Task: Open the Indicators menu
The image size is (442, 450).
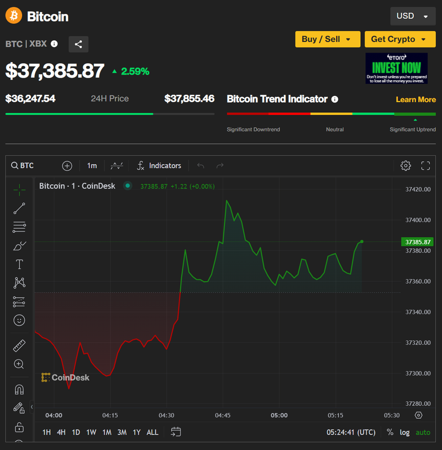Action: (159, 166)
